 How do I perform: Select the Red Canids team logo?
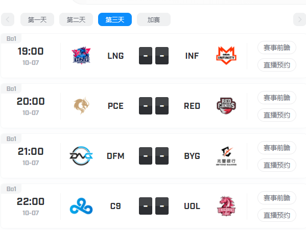226,106
